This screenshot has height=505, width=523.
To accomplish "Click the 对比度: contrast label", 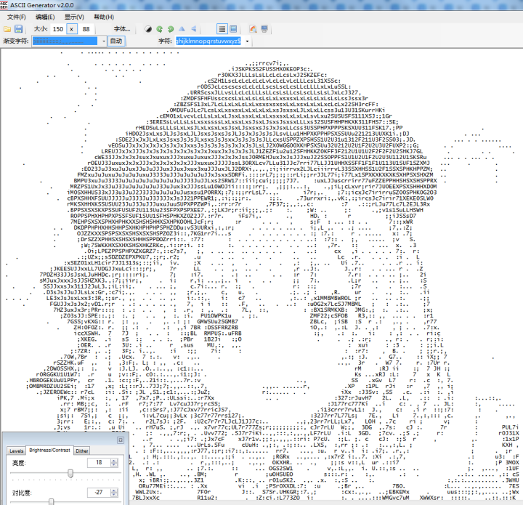I will tap(22, 493).
